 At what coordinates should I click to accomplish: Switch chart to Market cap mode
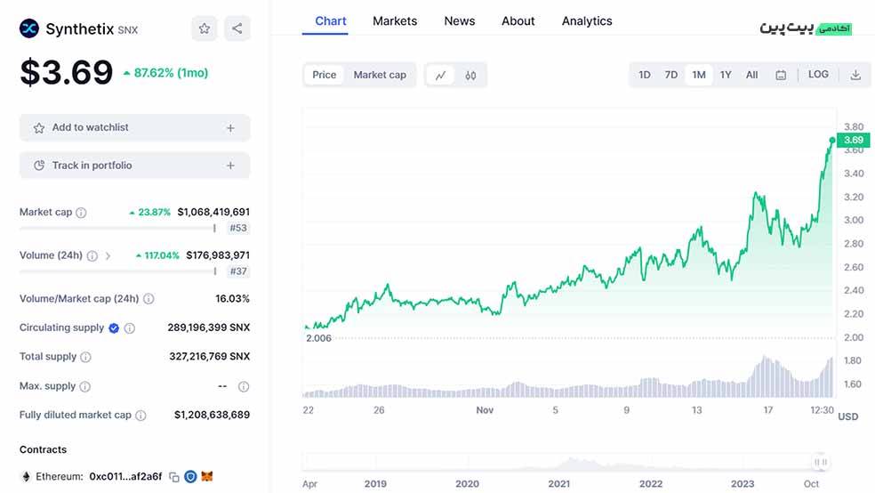tap(380, 75)
